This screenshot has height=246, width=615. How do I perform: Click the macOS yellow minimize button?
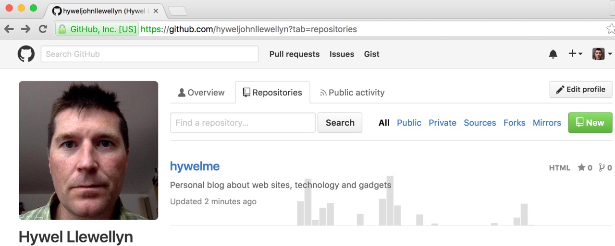point(21,8)
